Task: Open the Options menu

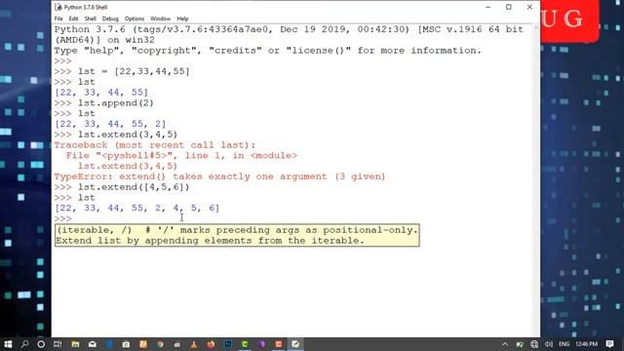Action: 135,19
